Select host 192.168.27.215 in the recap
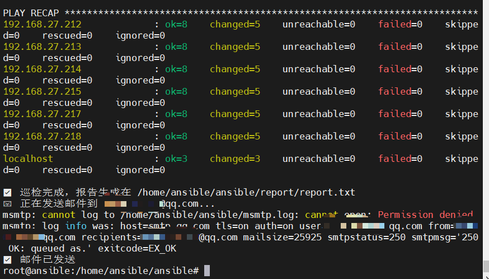 (x=42, y=91)
